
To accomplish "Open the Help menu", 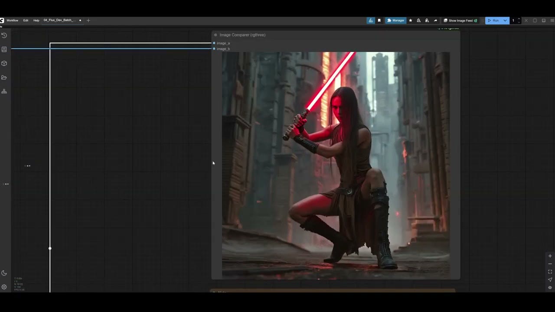I will pos(36,20).
